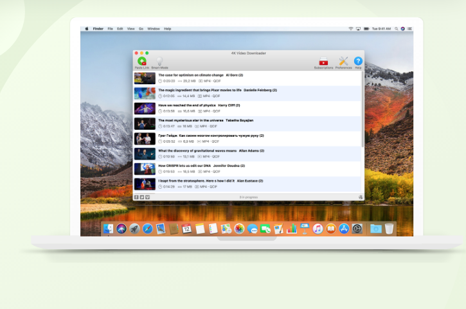Open FaceTime from the dock

tap(265, 229)
